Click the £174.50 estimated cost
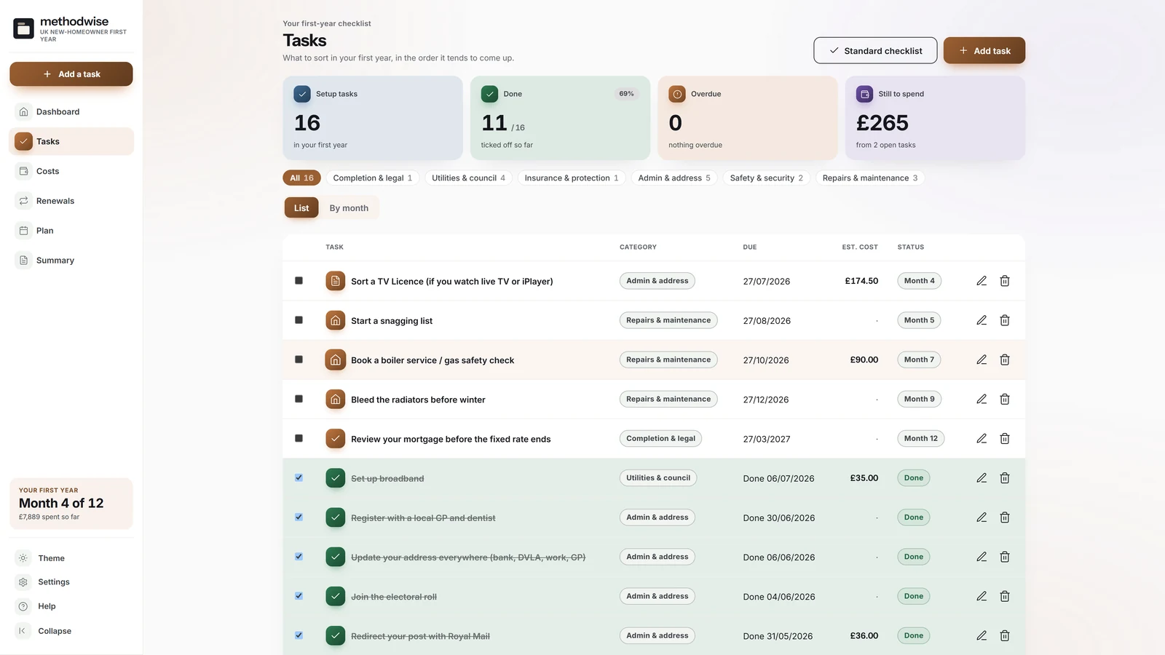 (x=861, y=281)
